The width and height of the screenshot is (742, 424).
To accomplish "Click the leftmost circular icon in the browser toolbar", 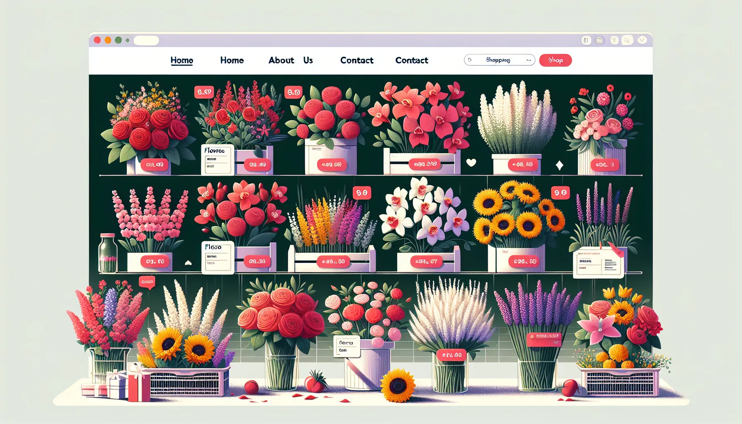I will point(97,40).
